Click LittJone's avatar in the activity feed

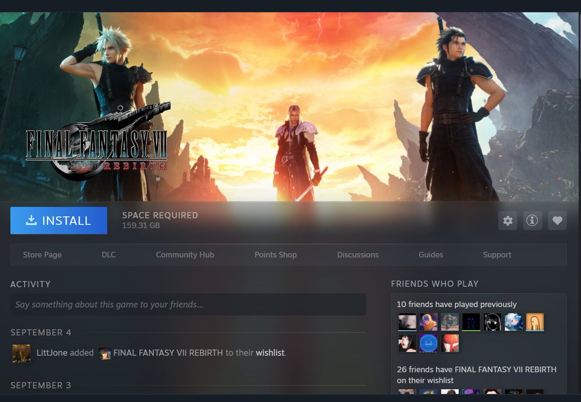tap(21, 353)
